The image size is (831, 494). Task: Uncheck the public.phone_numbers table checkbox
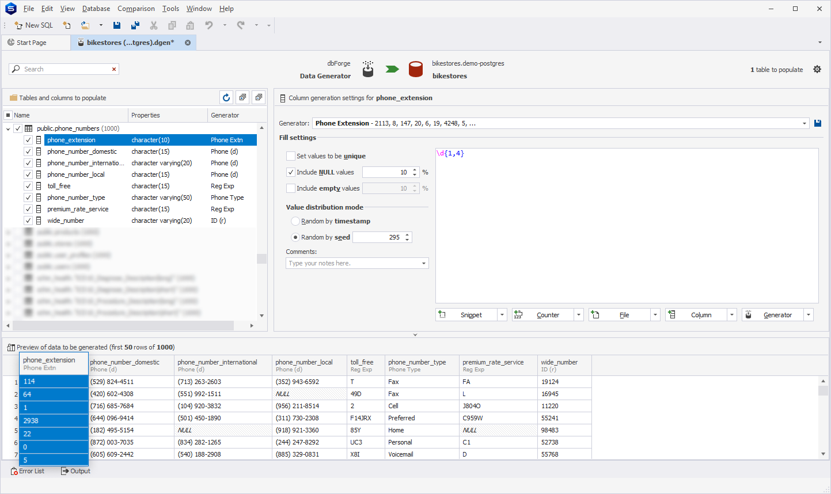pyautogui.click(x=18, y=128)
